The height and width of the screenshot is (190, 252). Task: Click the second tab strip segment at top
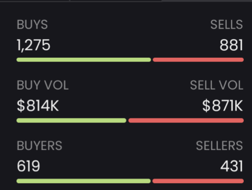pos(116,1)
